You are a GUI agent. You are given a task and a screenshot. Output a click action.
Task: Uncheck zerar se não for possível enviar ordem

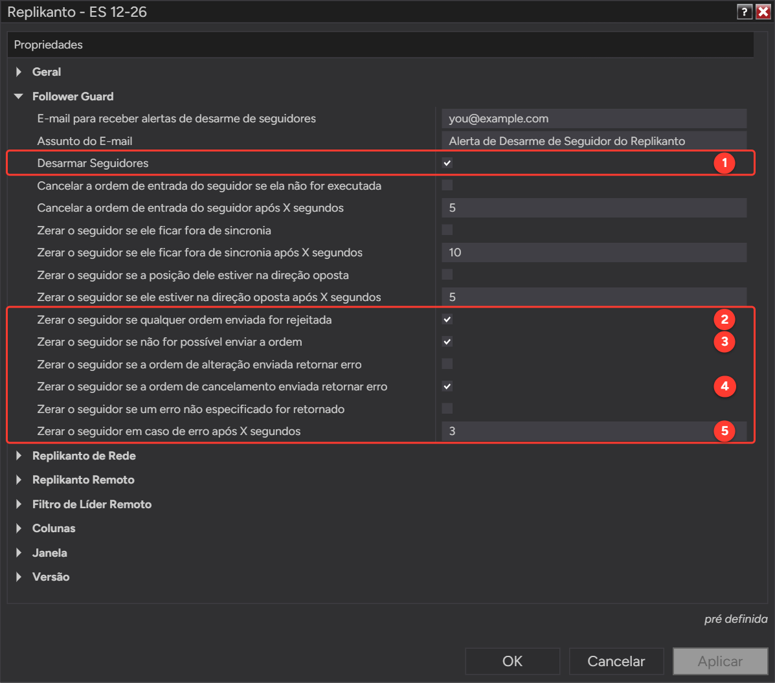(x=447, y=342)
